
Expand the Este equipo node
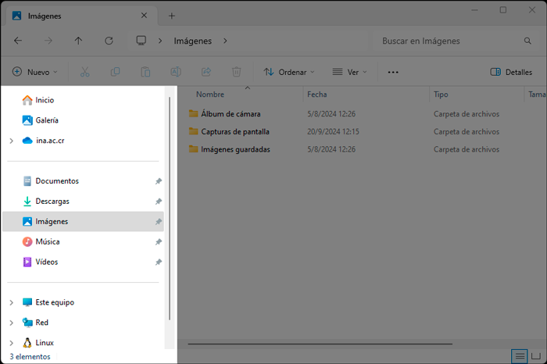click(x=12, y=302)
